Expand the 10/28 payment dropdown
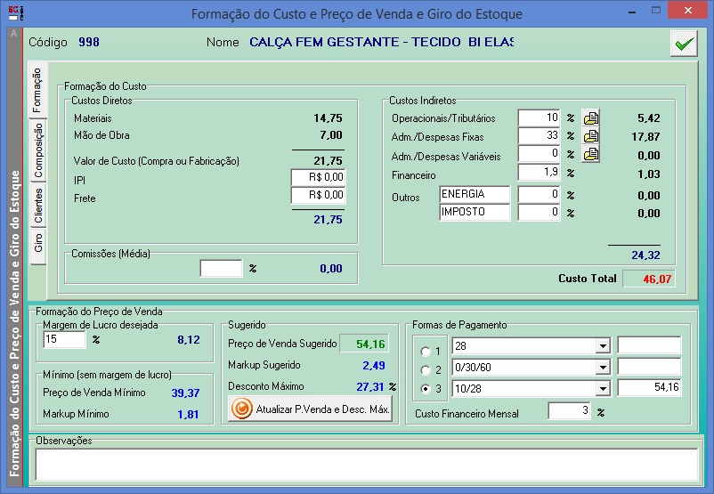 (x=602, y=388)
